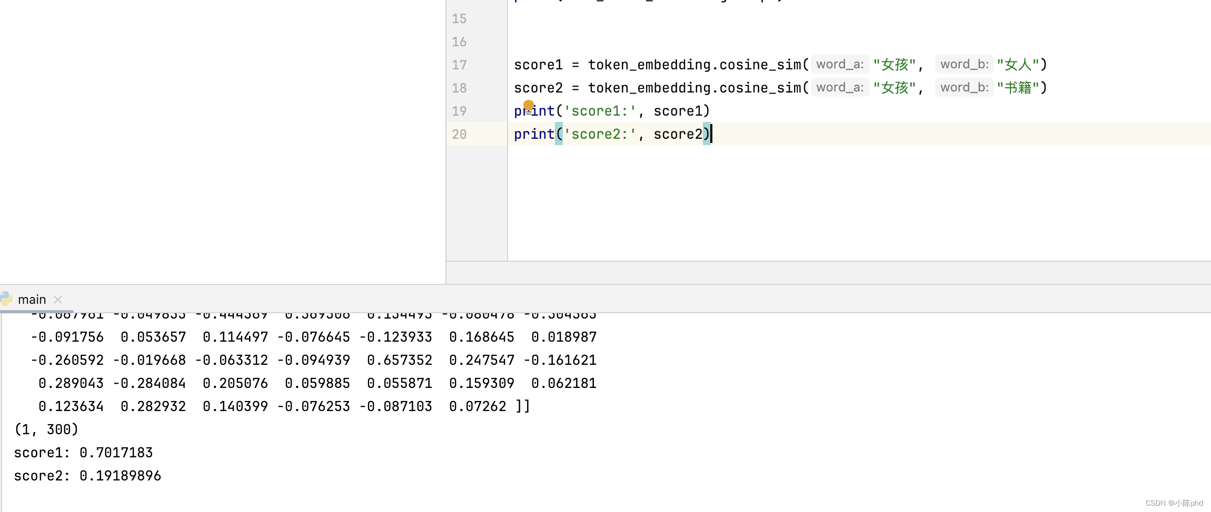Click line number 19 in gutter
This screenshot has width=1211, height=512.
click(x=459, y=111)
